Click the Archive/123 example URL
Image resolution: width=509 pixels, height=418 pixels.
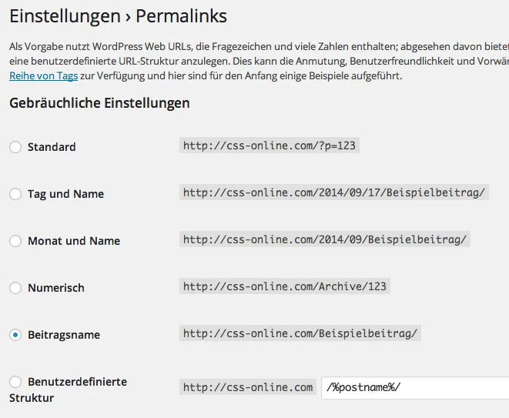coord(285,286)
